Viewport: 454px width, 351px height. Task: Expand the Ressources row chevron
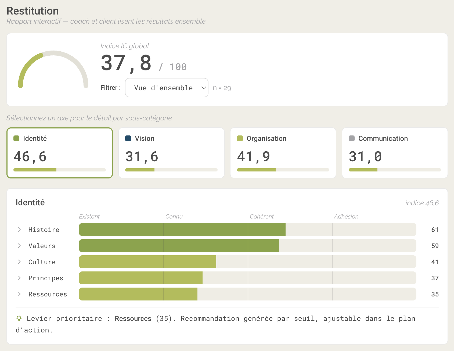pyautogui.click(x=19, y=294)
